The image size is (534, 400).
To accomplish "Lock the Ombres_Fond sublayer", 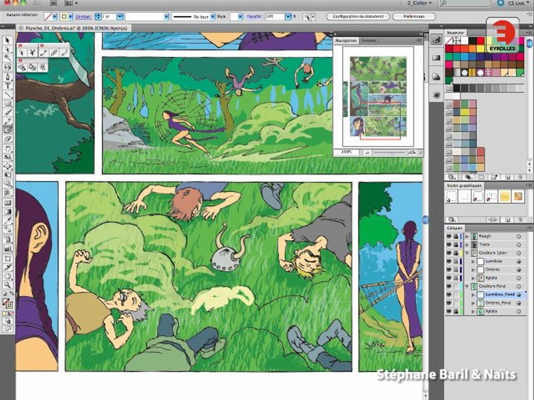I will [x=456, y=303].
